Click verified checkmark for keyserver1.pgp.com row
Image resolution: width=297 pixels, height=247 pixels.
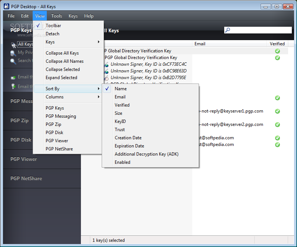(277, 111)
